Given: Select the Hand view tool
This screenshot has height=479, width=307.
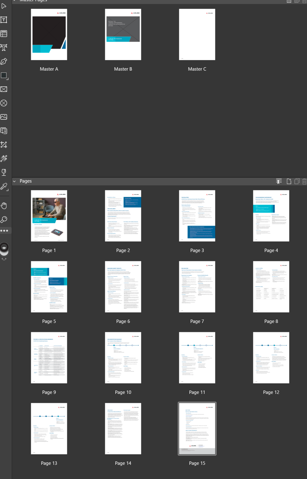Looking at the screenshot, I should [x=4, y=206].
